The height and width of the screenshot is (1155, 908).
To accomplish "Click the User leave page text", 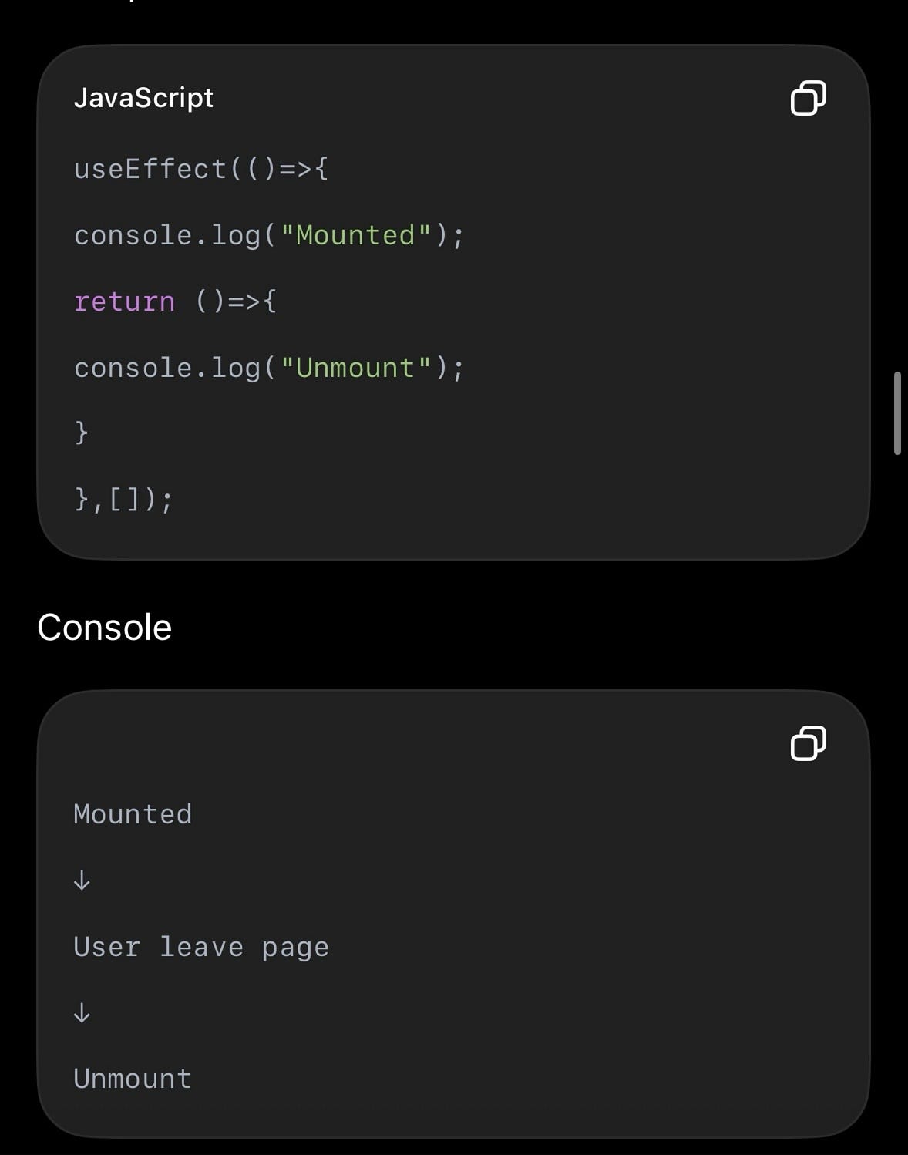I will pos(201,947).
